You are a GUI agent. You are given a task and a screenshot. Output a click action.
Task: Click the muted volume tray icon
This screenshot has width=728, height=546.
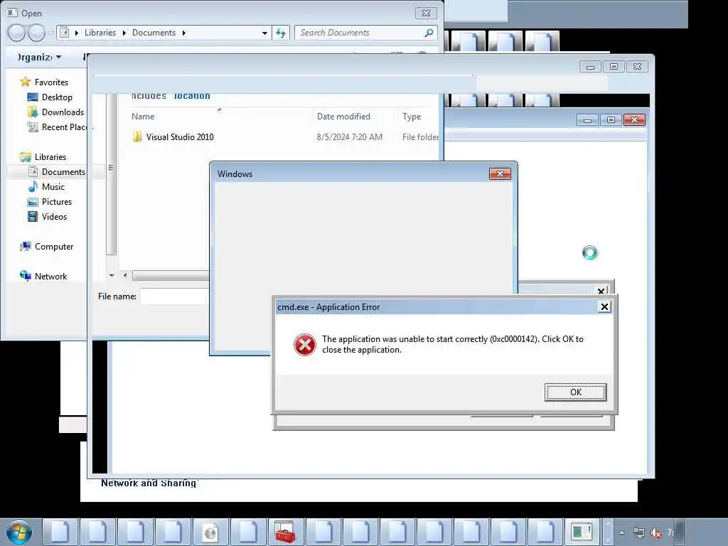pyautogui.click(x=655, y=533)
